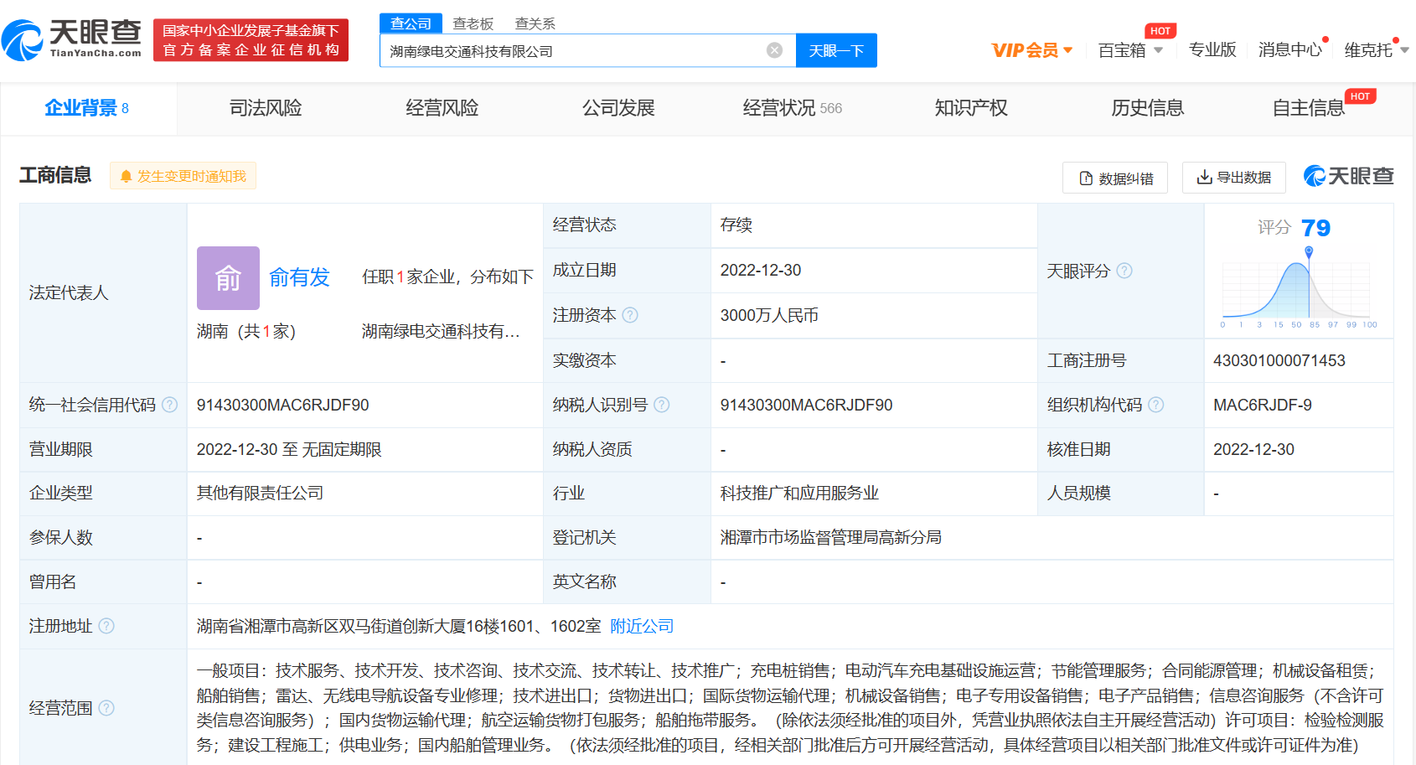This screenshot has width=1416, height=765.
Task: Click the help icon next to 组织机构代码
Action: [x=1155, y=405]
